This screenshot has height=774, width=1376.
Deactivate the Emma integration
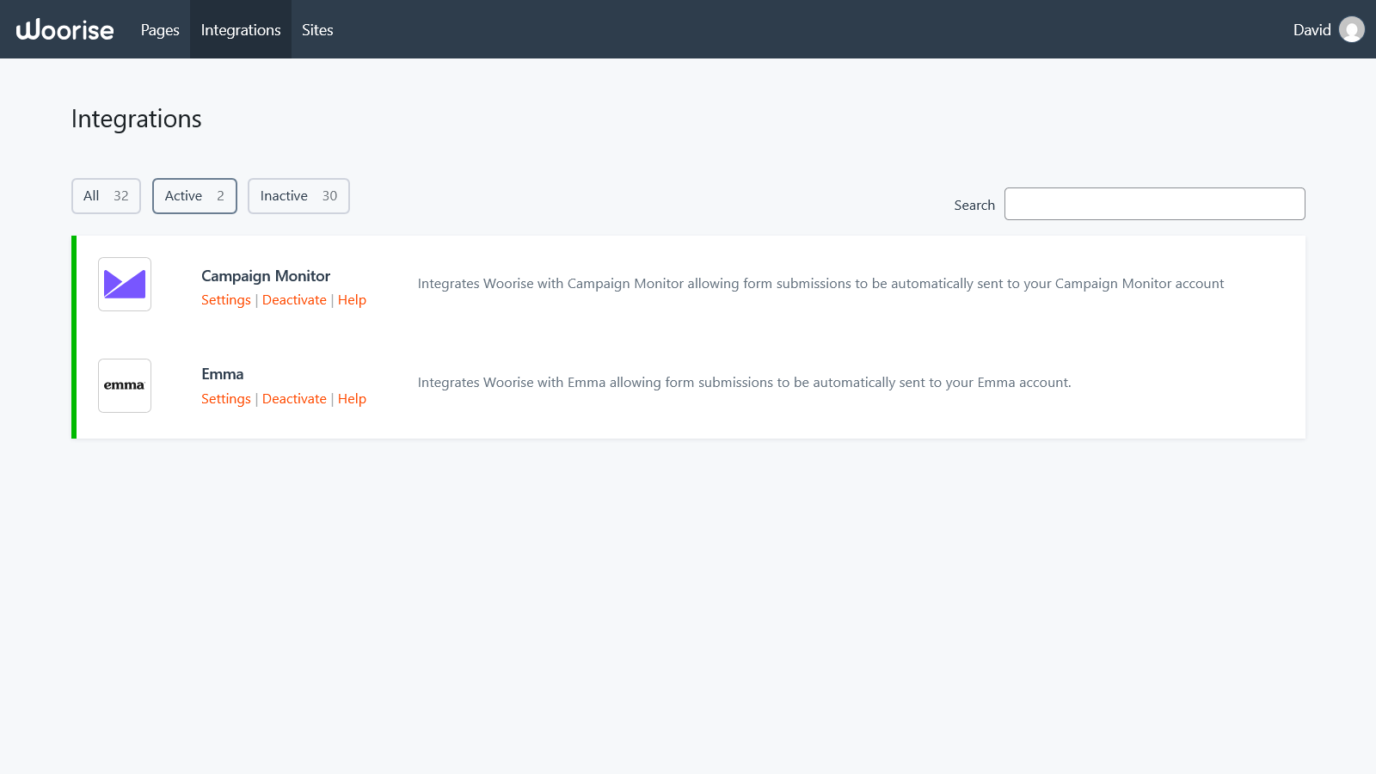(x=294, y=399)
